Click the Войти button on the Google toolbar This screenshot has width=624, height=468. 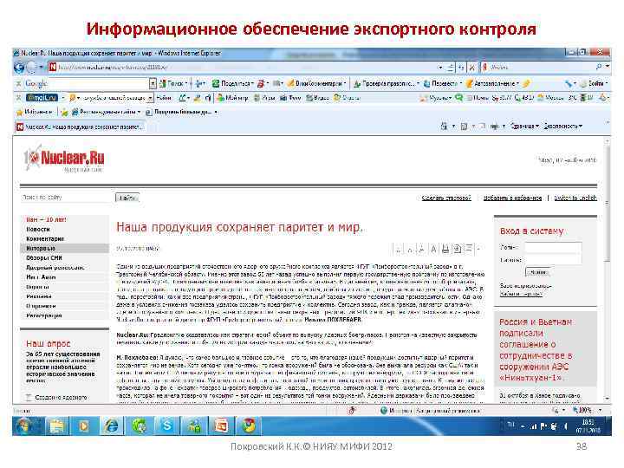pos(595,83)
